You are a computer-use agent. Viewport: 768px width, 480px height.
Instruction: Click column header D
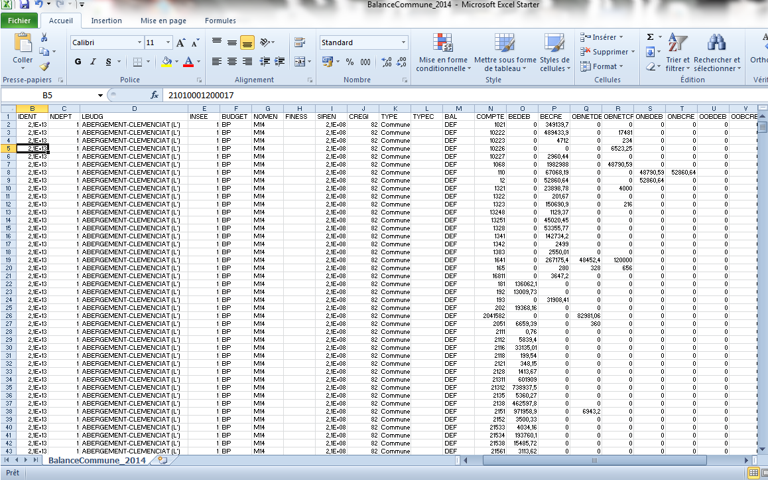134,109
